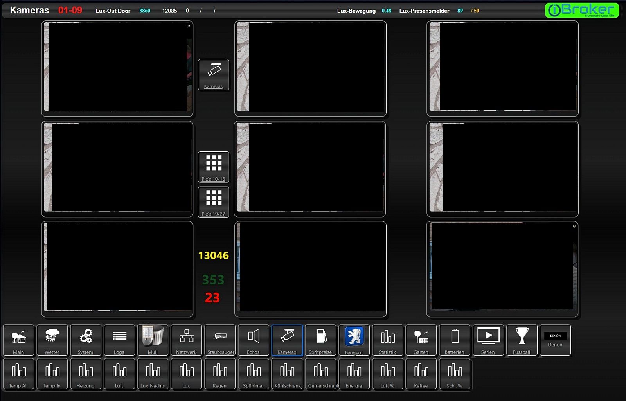
Task: Click the Lux-Bewegung value 0.48
Action: coord(387,11)
